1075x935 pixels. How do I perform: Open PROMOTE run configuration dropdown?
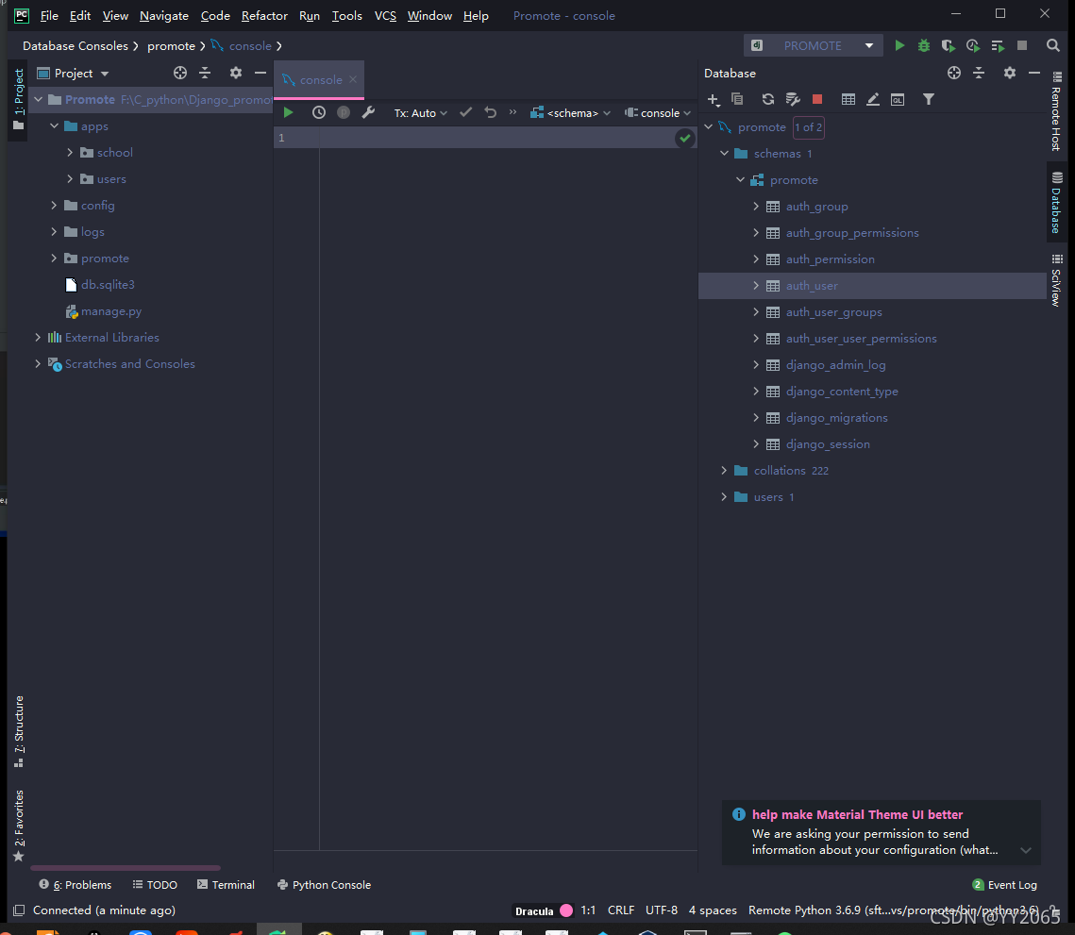(x=813, y=45)
